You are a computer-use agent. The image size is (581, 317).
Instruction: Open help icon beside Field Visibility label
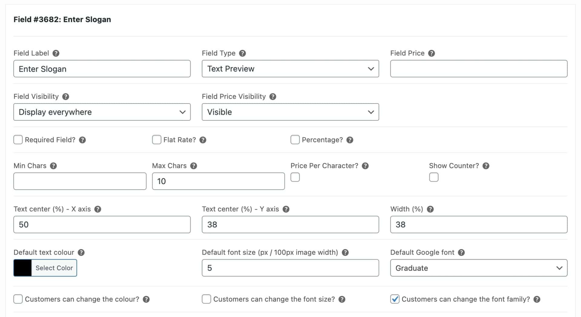[x=66, y=97]
